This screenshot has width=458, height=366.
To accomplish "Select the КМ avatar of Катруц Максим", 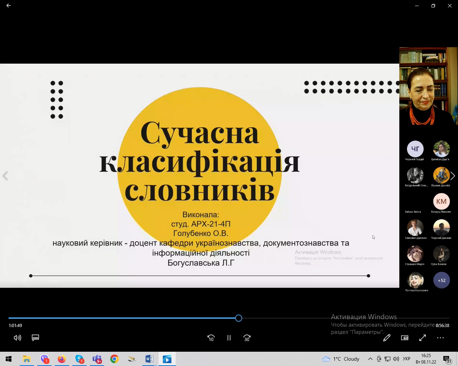I will [x=442, y=201].
